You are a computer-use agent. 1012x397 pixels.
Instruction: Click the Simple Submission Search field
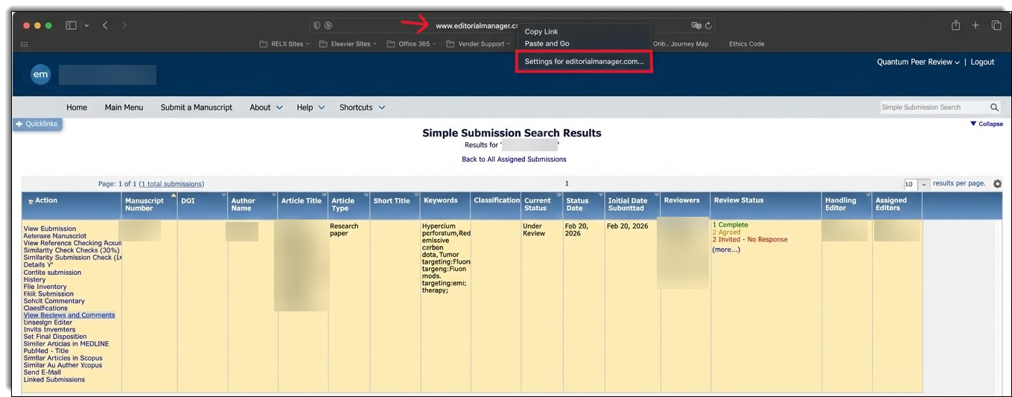tap(932, 107)
